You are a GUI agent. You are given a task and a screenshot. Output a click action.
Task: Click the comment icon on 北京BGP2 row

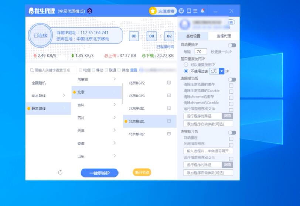pyautogui.click(x=169, y=83)
